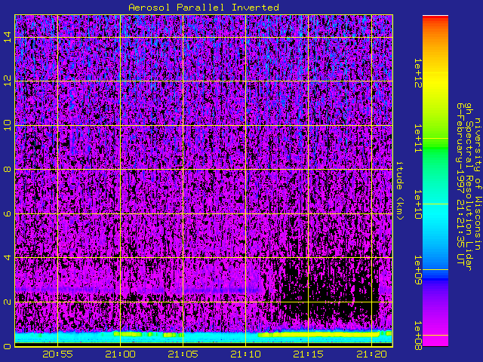Click the 21:05 time axis label

tap(183, 354)
